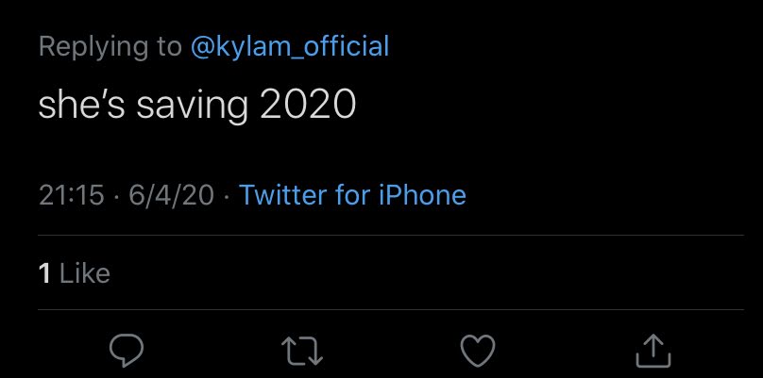Open the @kylam_official profile link
This screenshot has width=763, height=378.
click(x=289, y=47)
